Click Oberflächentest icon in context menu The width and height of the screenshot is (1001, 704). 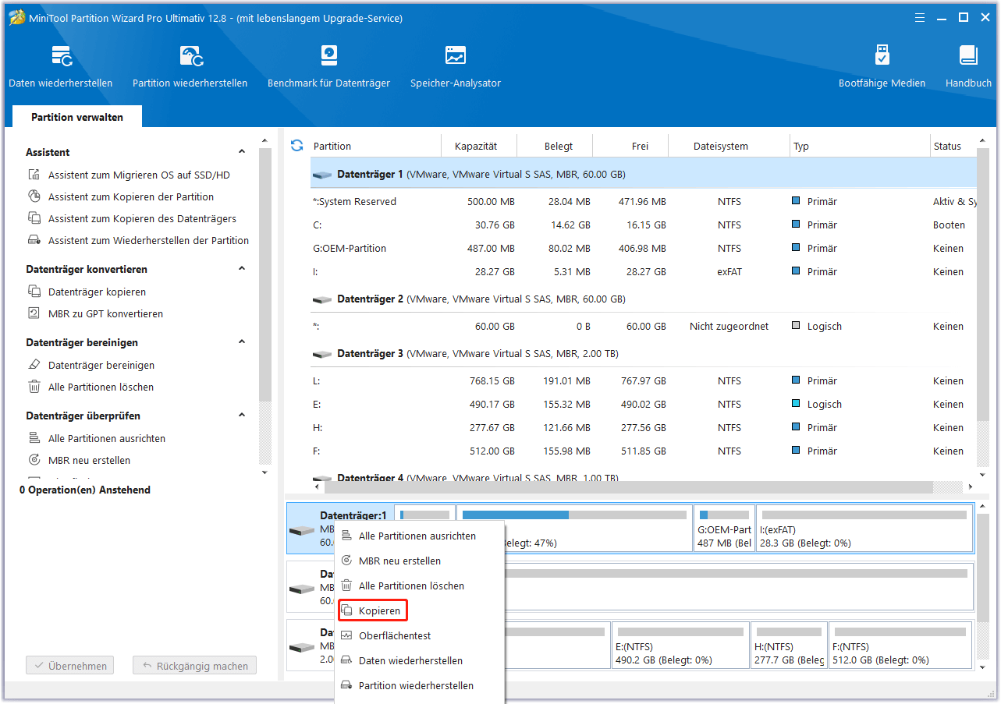[x=346, y=635]
